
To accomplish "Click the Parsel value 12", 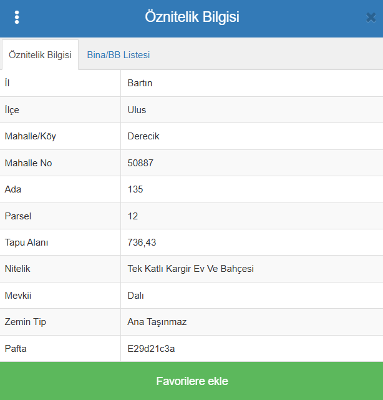I will coord(133,216).
